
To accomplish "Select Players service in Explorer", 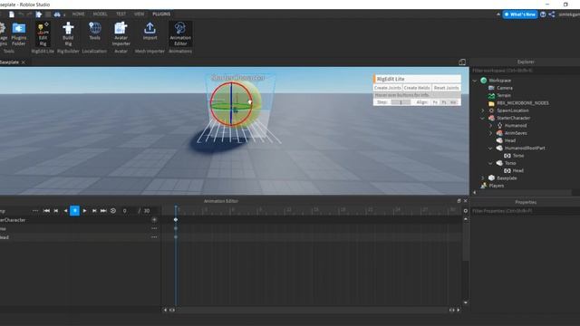I will point(496,186).
